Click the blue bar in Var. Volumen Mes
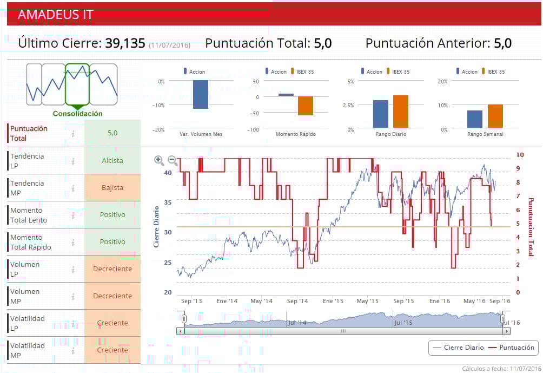Screen dimensions: 543x373 coord(201,94)
